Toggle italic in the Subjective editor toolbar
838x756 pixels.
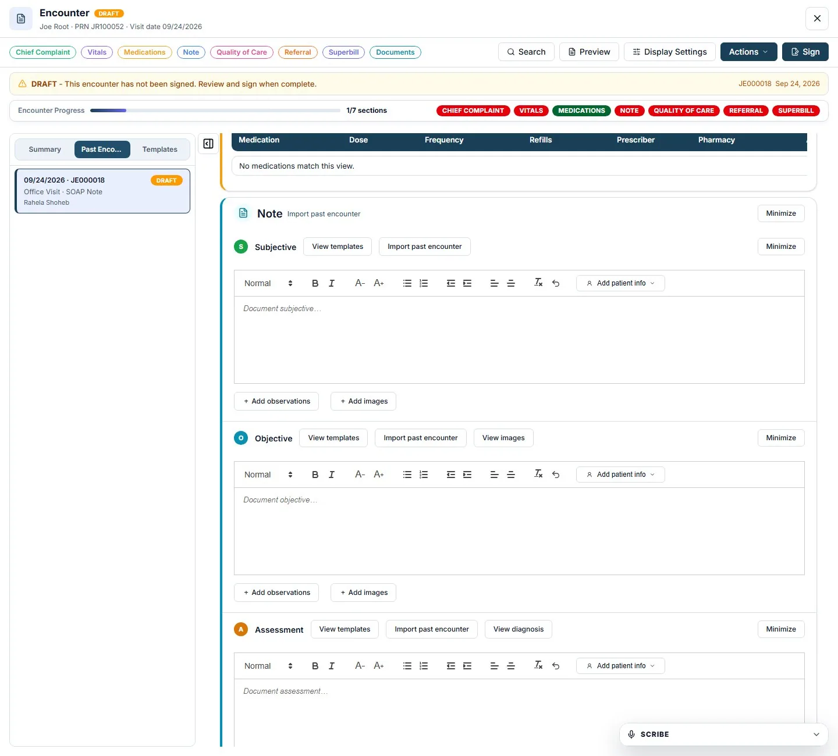point(332,283)
